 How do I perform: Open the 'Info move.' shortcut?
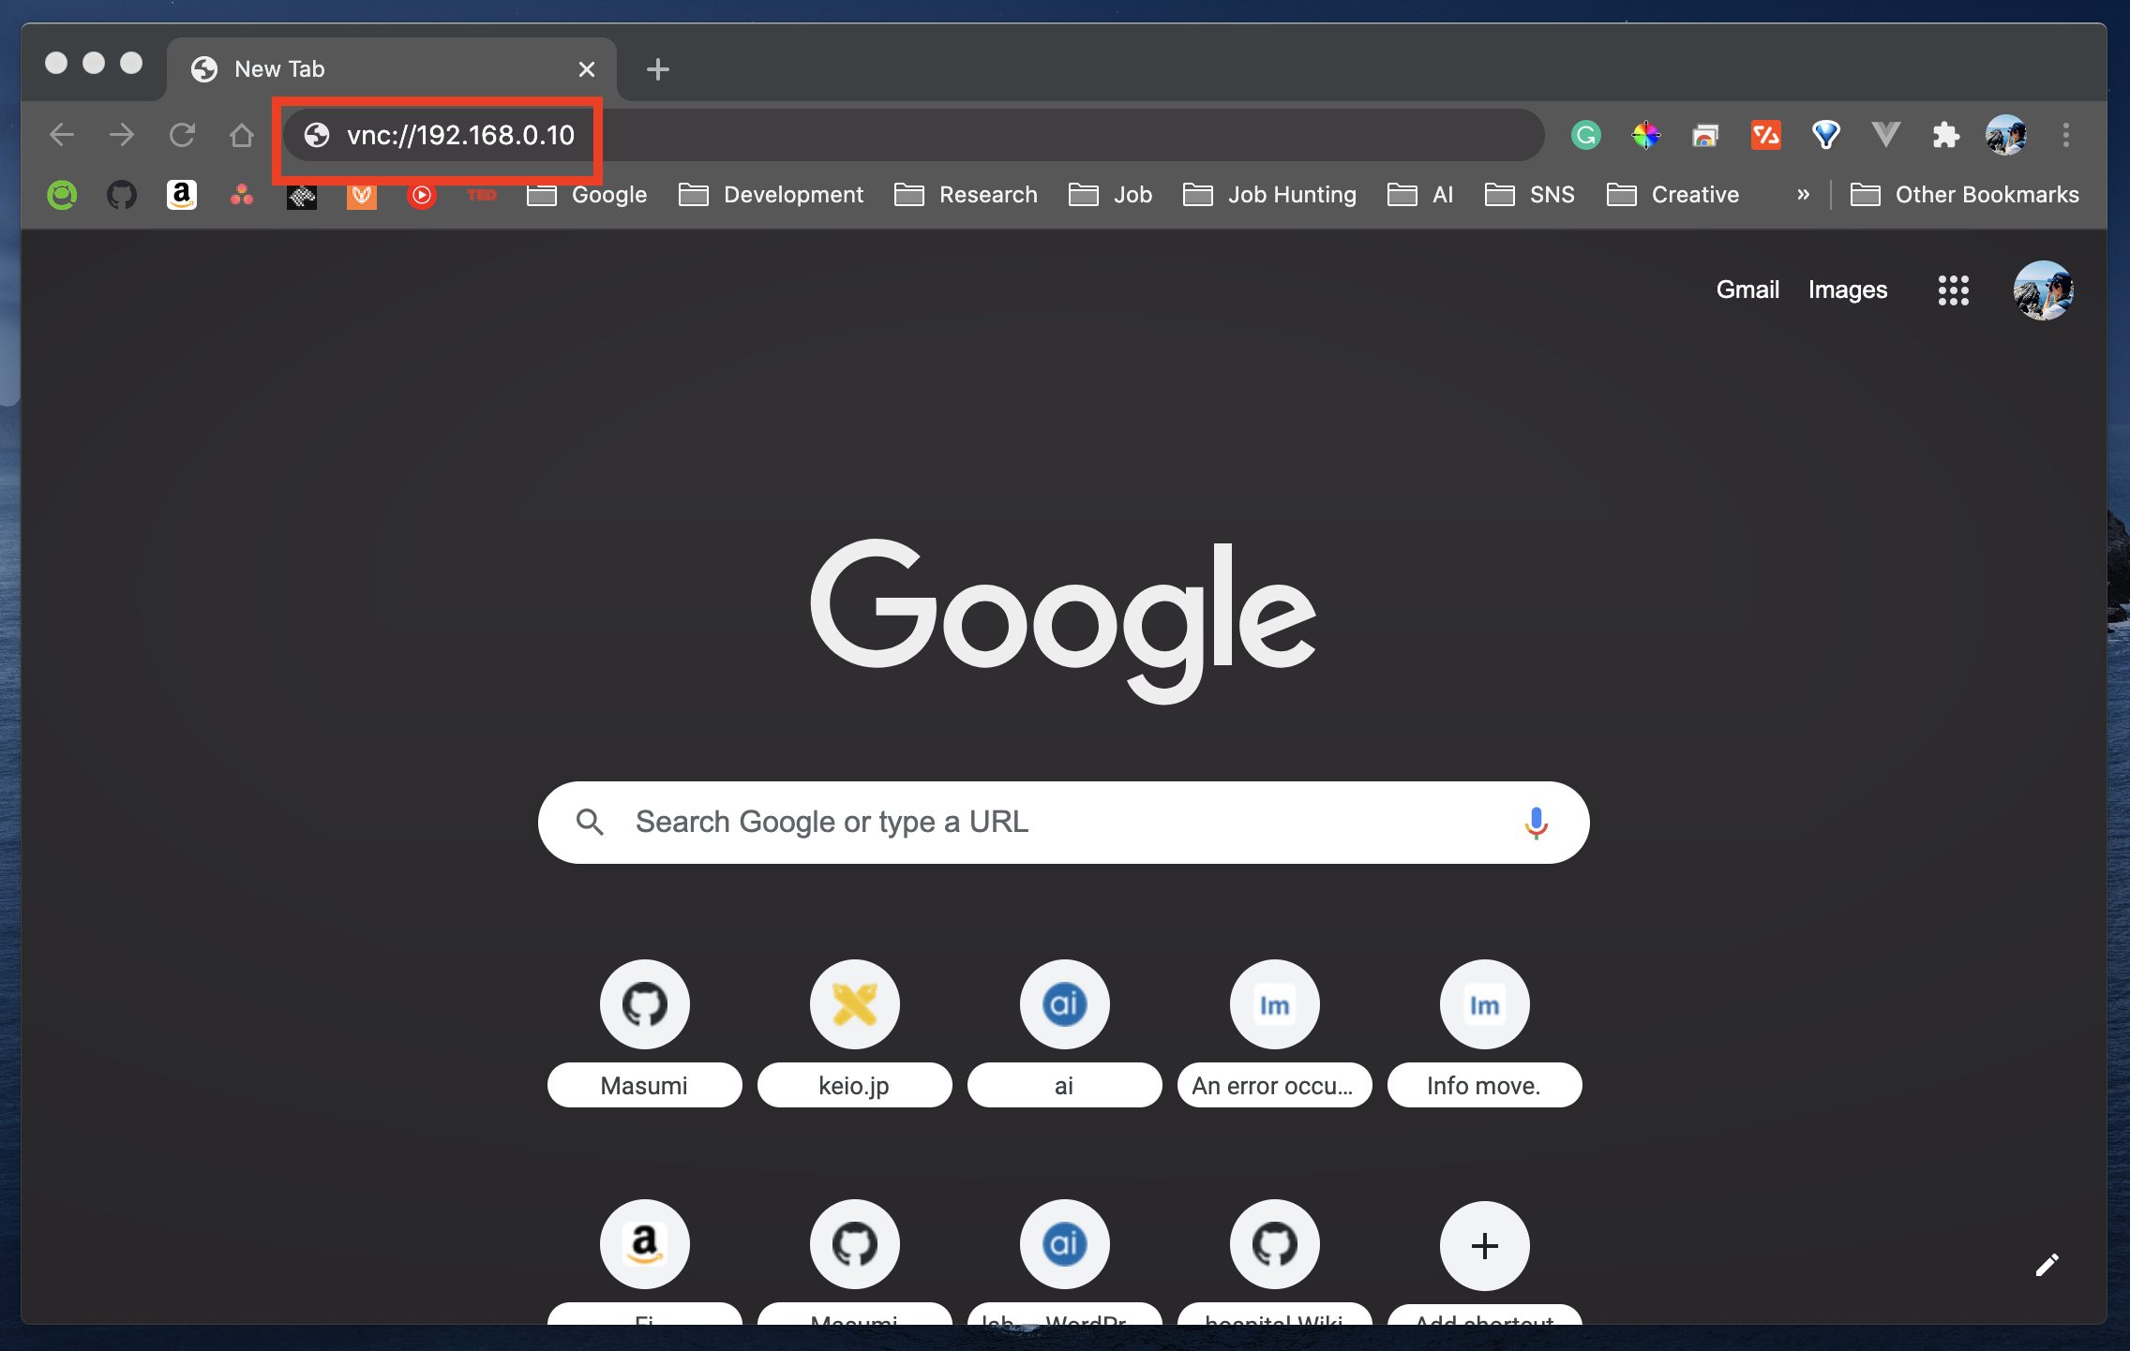coord(1485,1032)
